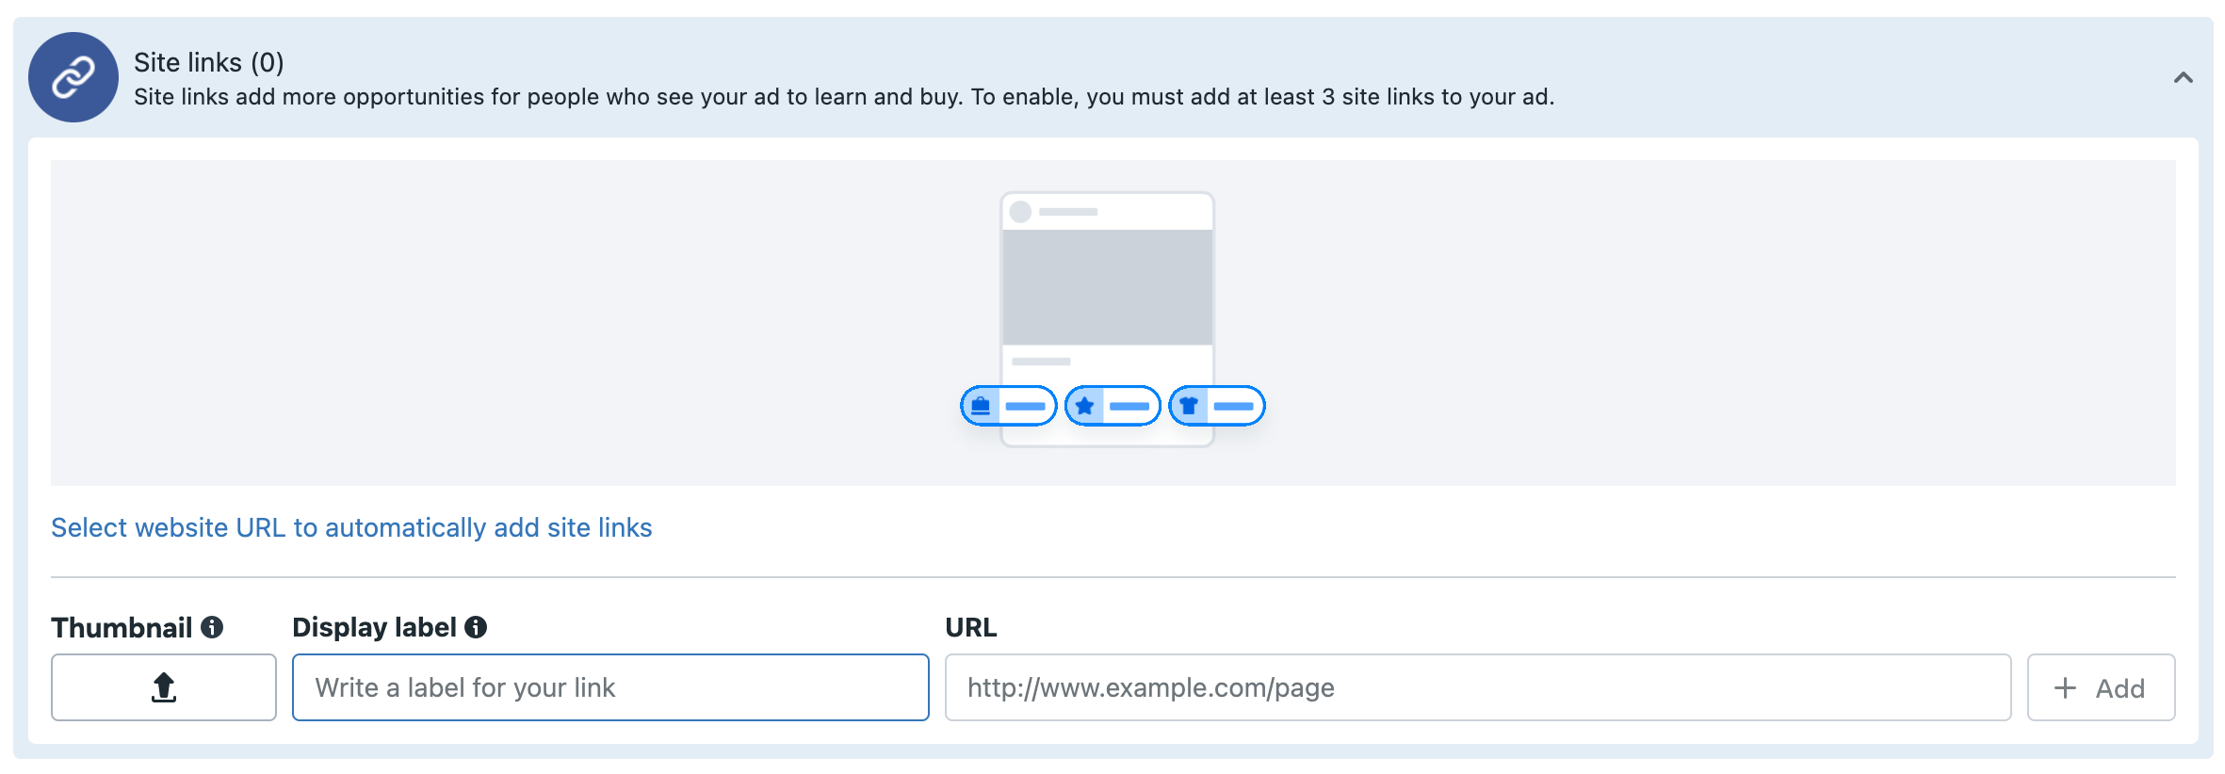Click the Display label info icon

[x=476, y=627]
